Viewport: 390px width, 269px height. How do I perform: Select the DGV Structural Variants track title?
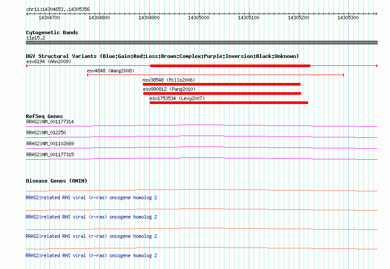pyautogui.click(x=163, y=56)
